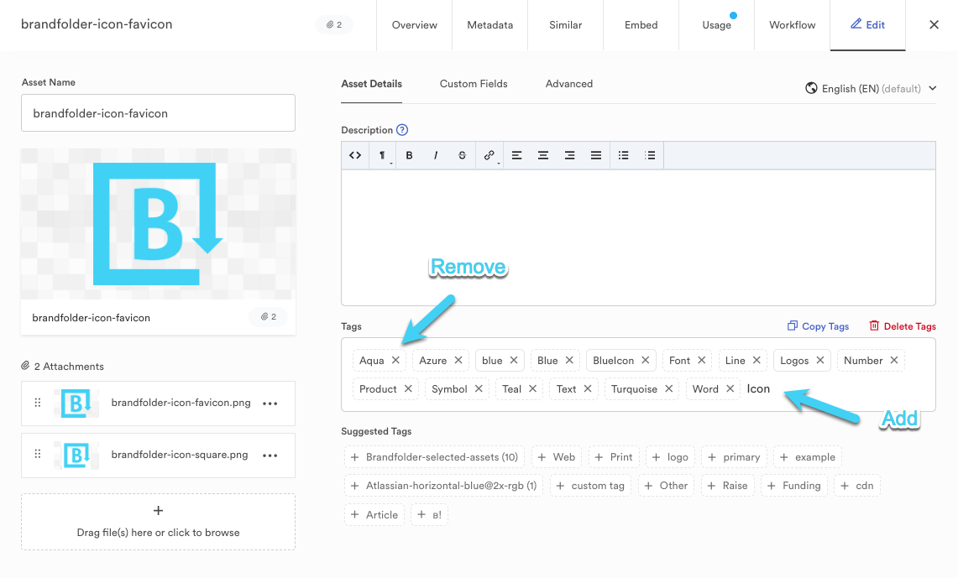The image size is (958, 578).
Task: Grab reorder handle of brandfolder-icon-square.png
Action: [38, 454]
